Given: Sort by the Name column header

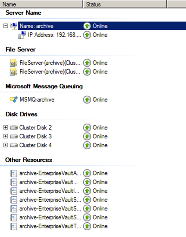Looking at the screenshot, I should [x=41, y=4].
